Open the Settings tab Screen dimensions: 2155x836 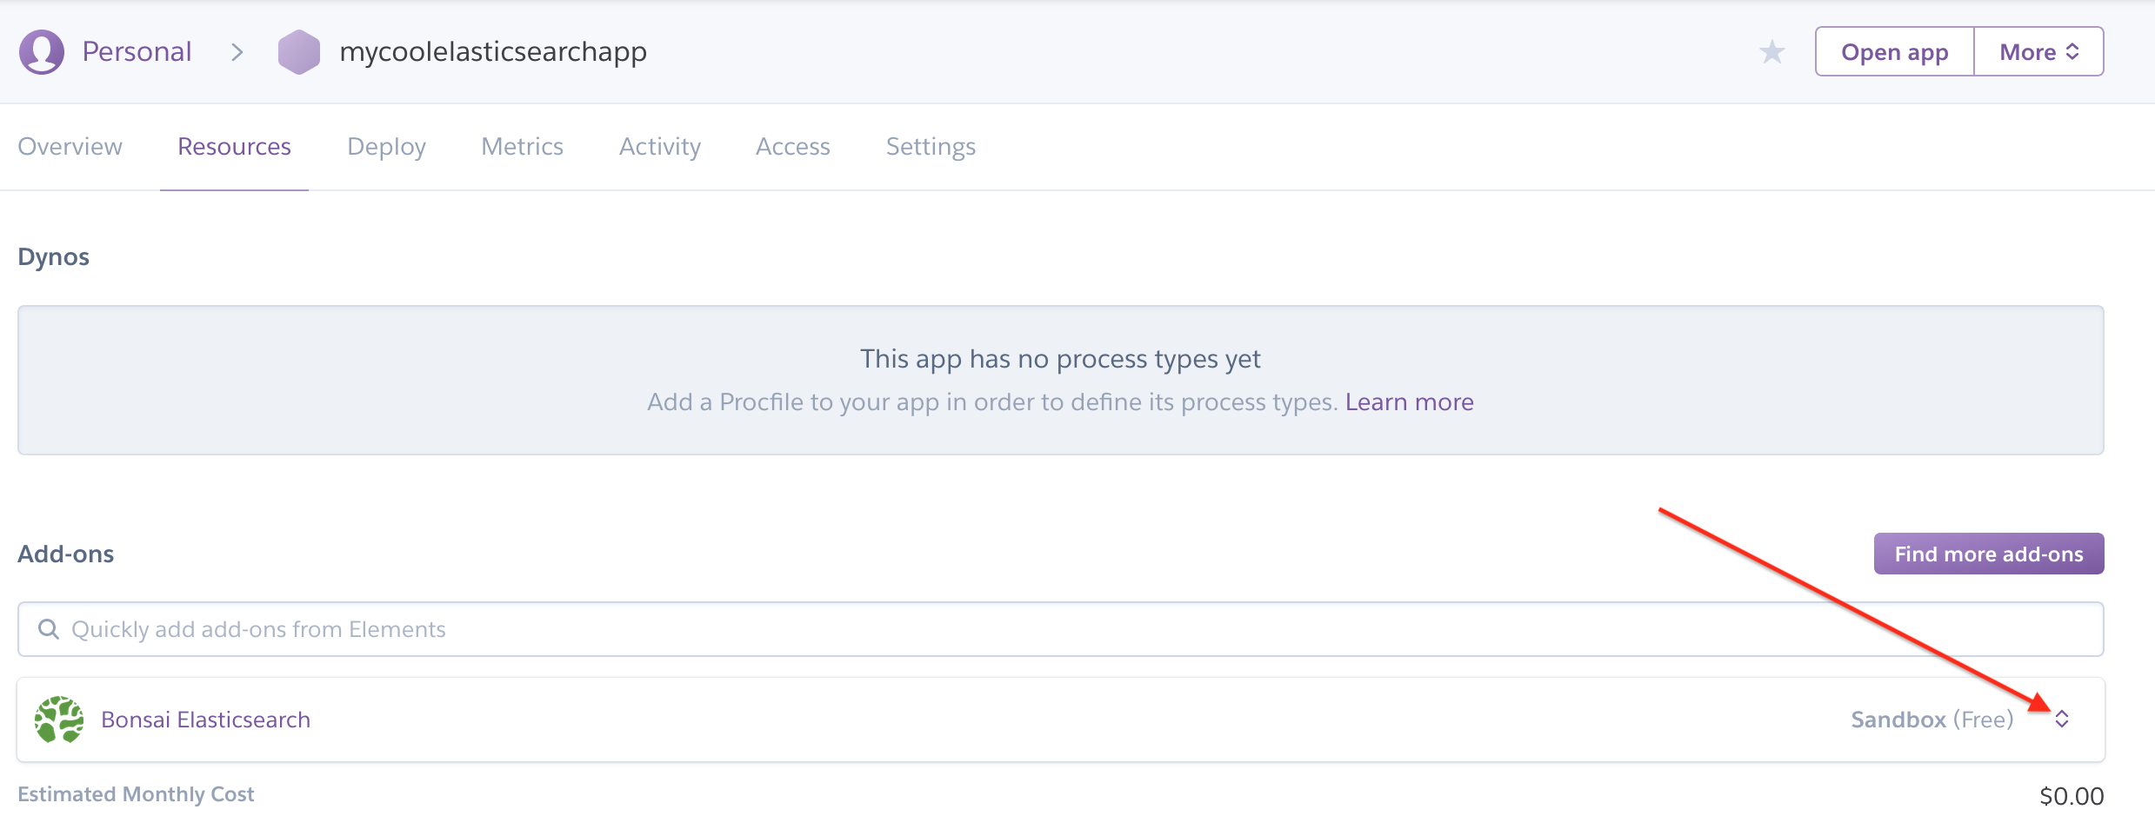pos(930,146)
